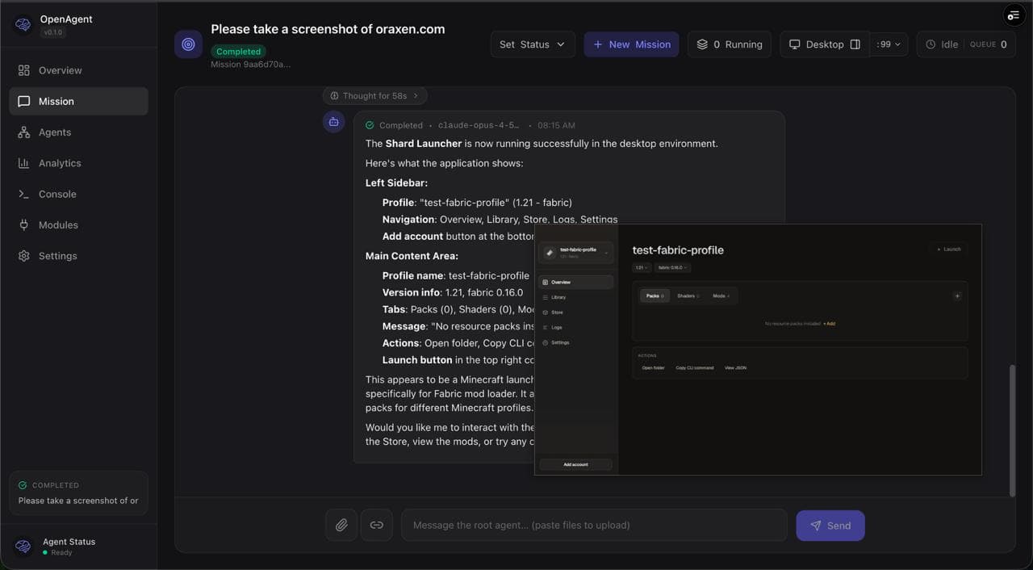Open the :99 display dropdown
This screenshot has width=1033, height=570.
click(889, 44)
